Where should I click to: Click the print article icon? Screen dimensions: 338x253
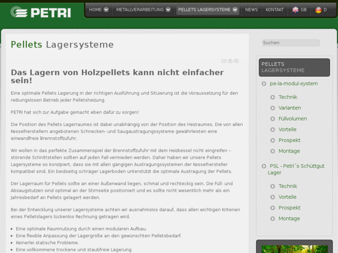point(230,61)
